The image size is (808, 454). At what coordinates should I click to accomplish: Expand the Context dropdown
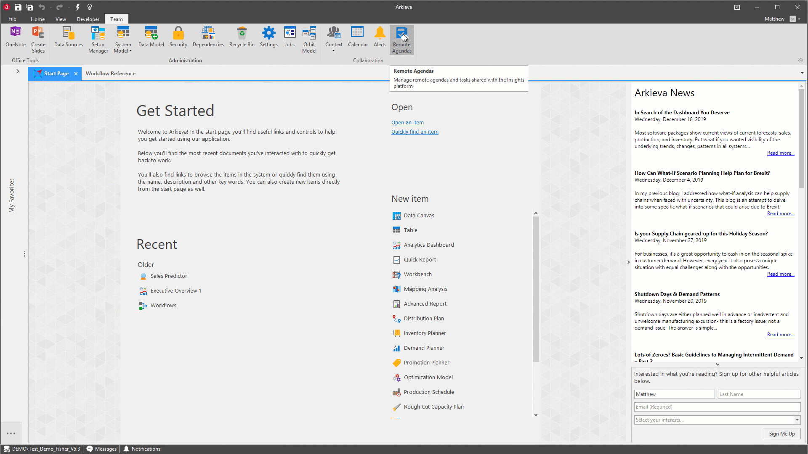334,48
